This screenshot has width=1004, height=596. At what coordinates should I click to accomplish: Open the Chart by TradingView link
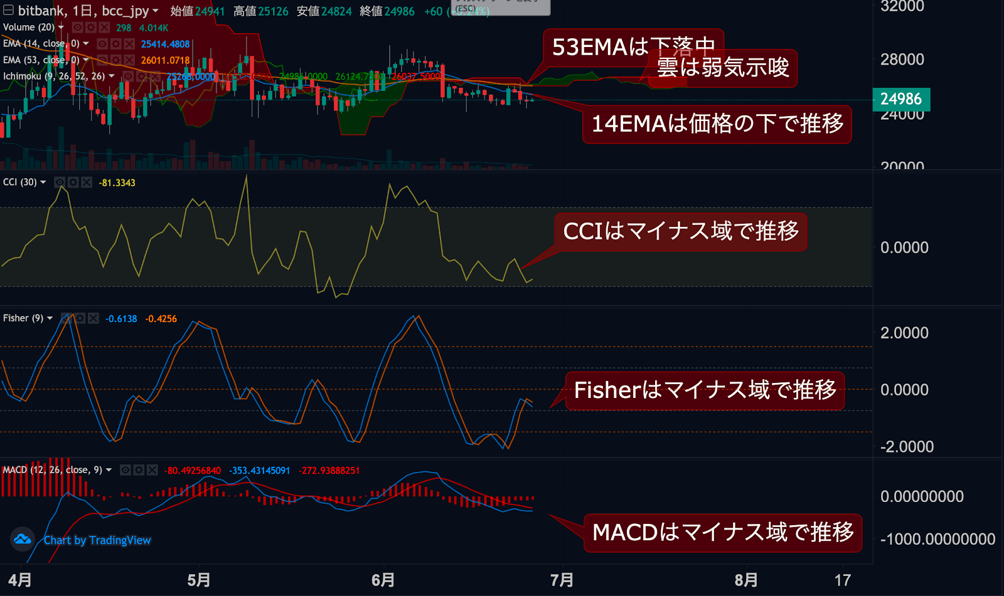(x=97, y=540)
